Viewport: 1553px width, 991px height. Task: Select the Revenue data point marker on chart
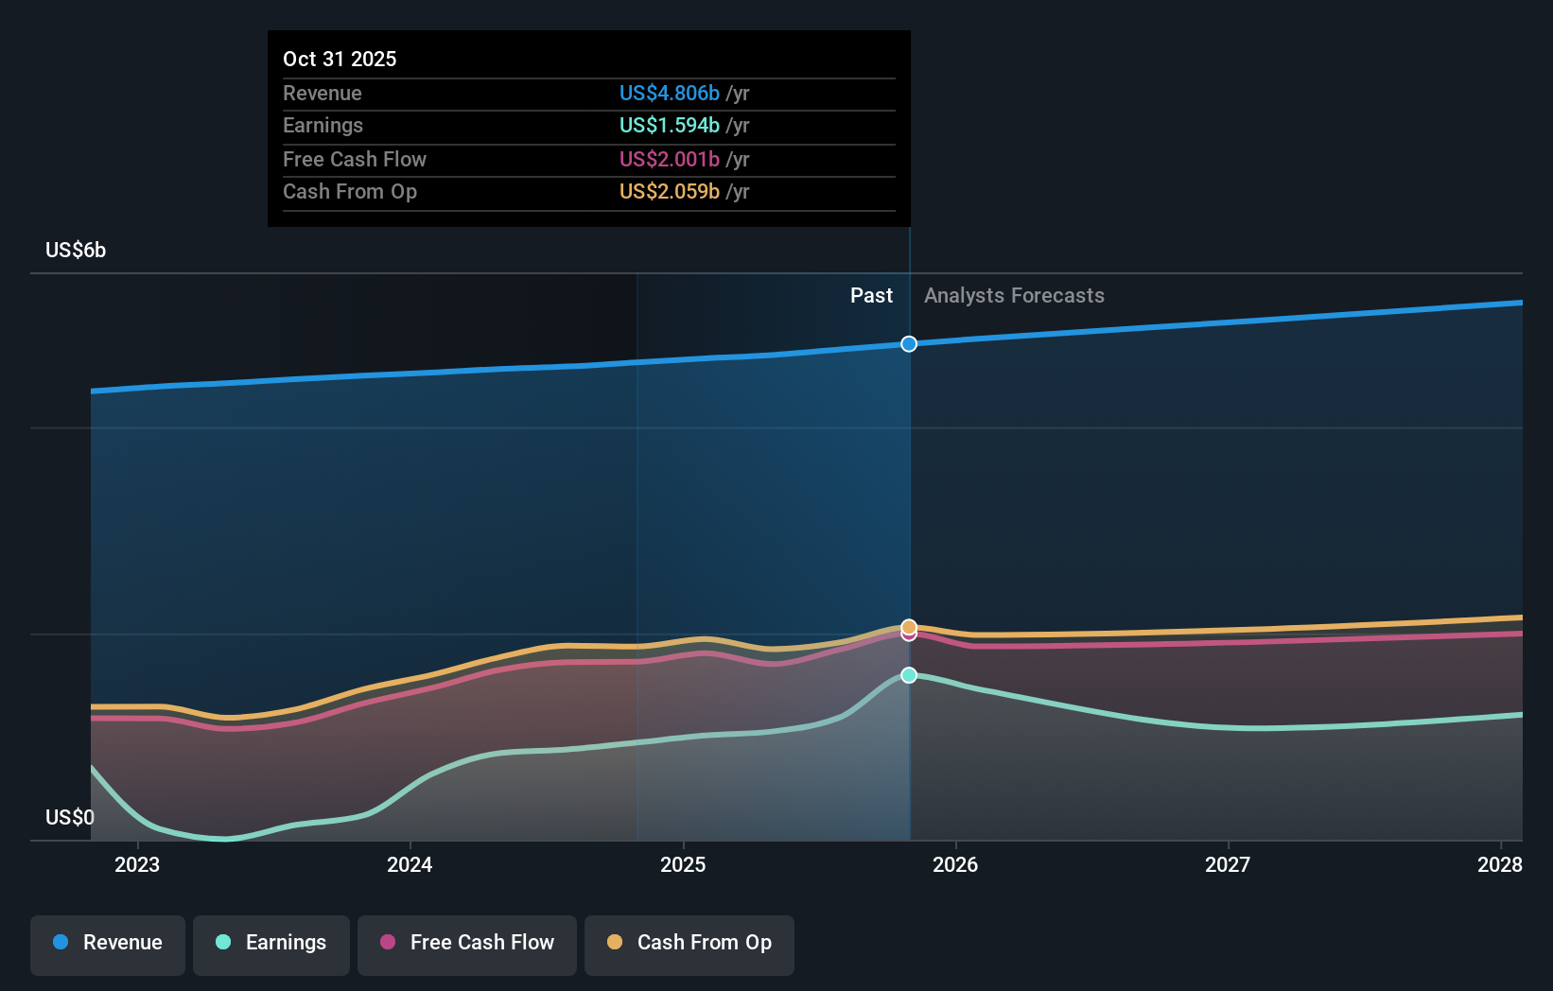pos(908,343)
